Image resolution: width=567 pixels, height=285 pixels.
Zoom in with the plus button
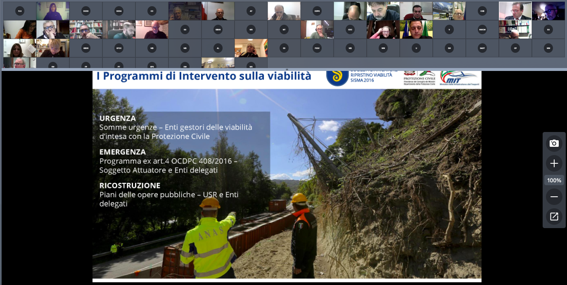pos(554,163)
